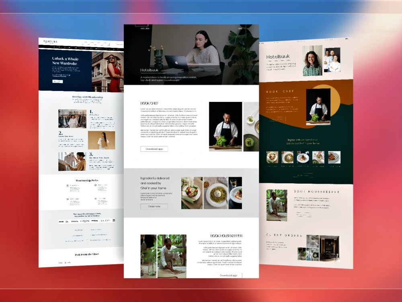Open the bright bathroom interior photo under Client Orders

point(313,241)
